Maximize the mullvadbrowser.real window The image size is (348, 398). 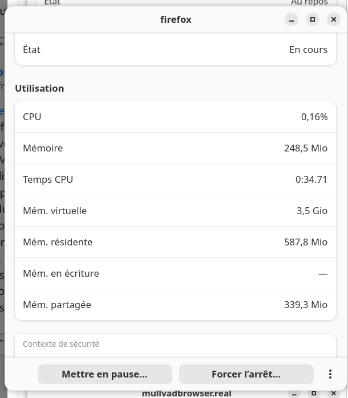click(x=314, y=393)
